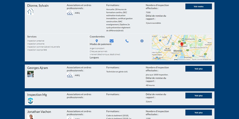
Task: Click the AIBQ logo in Dionne, Sylvain card
Action: (70, 13)
